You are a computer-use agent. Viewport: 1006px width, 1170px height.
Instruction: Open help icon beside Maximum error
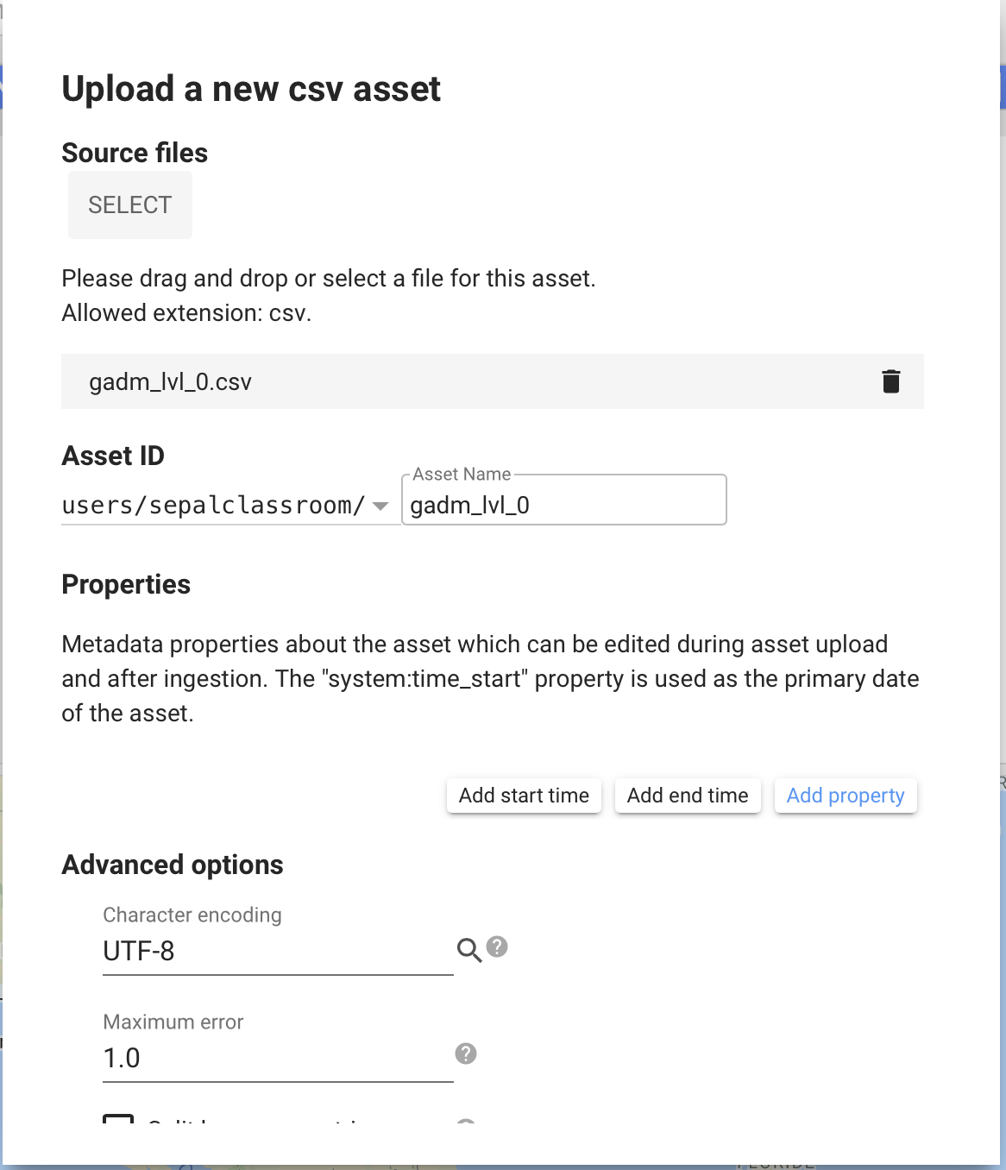point(466,1054)
